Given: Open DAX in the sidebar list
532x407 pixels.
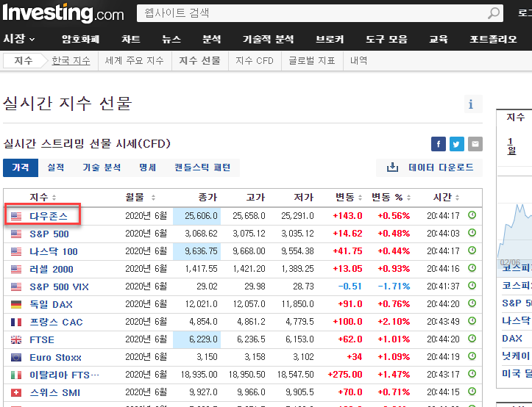Looking at the screenshot, I should [x=512, y=338].
